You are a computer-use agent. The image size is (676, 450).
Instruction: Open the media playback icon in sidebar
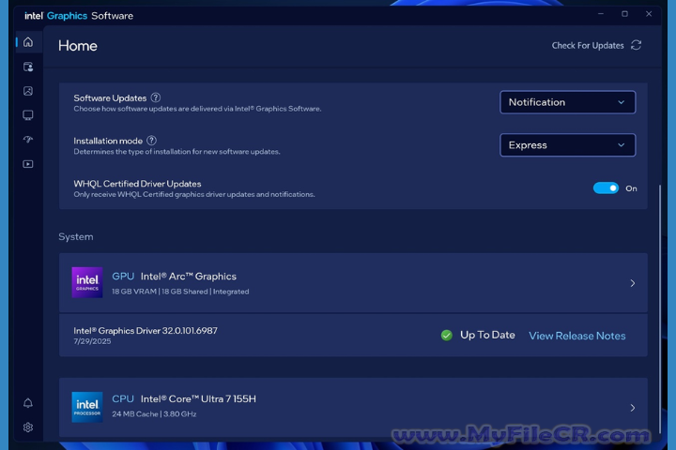pyautogui.click(x=28, y=164)
